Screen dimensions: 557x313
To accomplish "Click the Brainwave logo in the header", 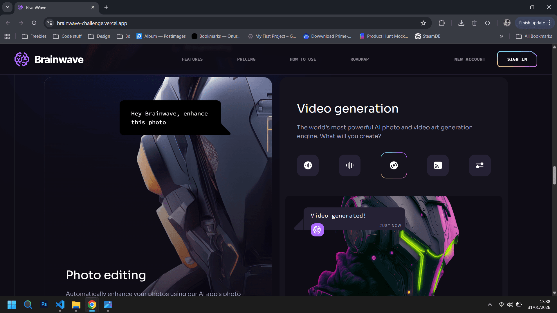I will 49,59.
